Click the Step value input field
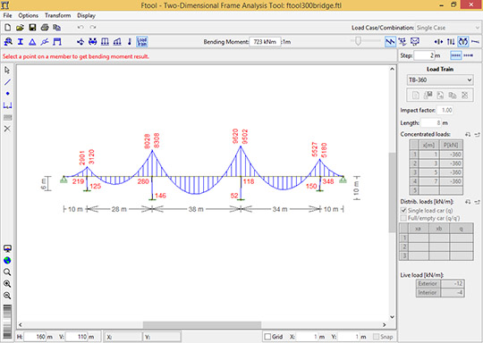Screen dimensions: 483x343 click(424, 55)
